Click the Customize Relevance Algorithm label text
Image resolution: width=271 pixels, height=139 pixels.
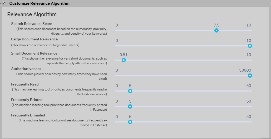click(x=40, y=3)
